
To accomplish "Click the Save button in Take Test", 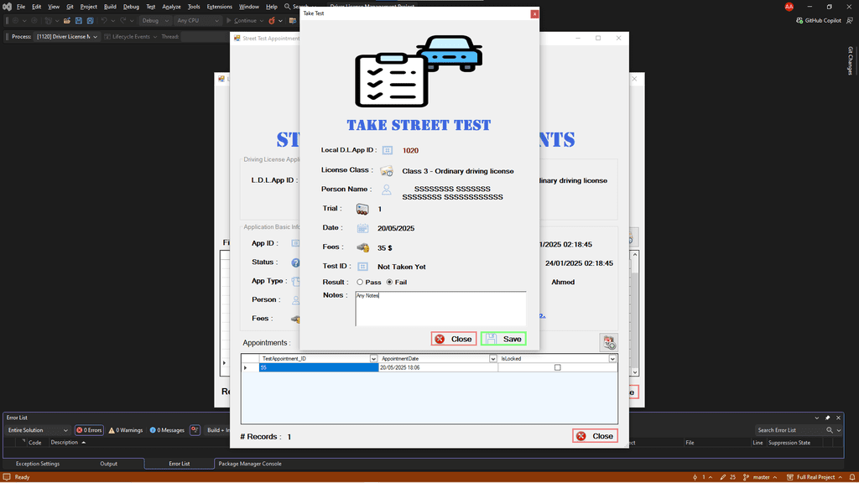I will click(x=503, y=339).
